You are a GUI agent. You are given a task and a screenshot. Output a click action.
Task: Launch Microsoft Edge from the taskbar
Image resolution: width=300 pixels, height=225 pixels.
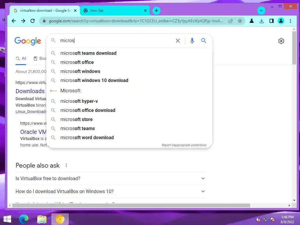coord(24,219)
